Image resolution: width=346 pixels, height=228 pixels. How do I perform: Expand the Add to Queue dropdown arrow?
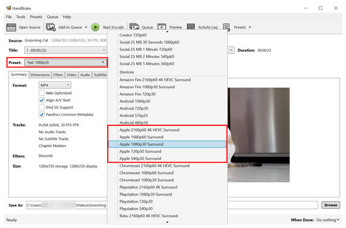[86, 27]
